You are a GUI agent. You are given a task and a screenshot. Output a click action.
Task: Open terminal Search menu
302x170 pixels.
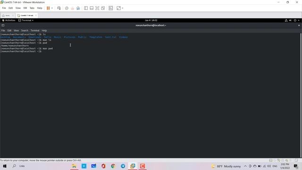pos(25,30)
